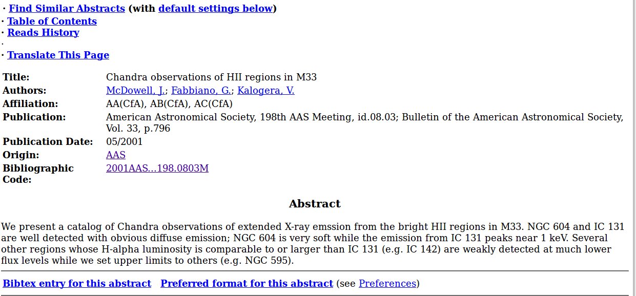The height and width of the screenshot is (296, 636).
Task: Open the Find Similar Abstracts link
Action: pos(67,9)
